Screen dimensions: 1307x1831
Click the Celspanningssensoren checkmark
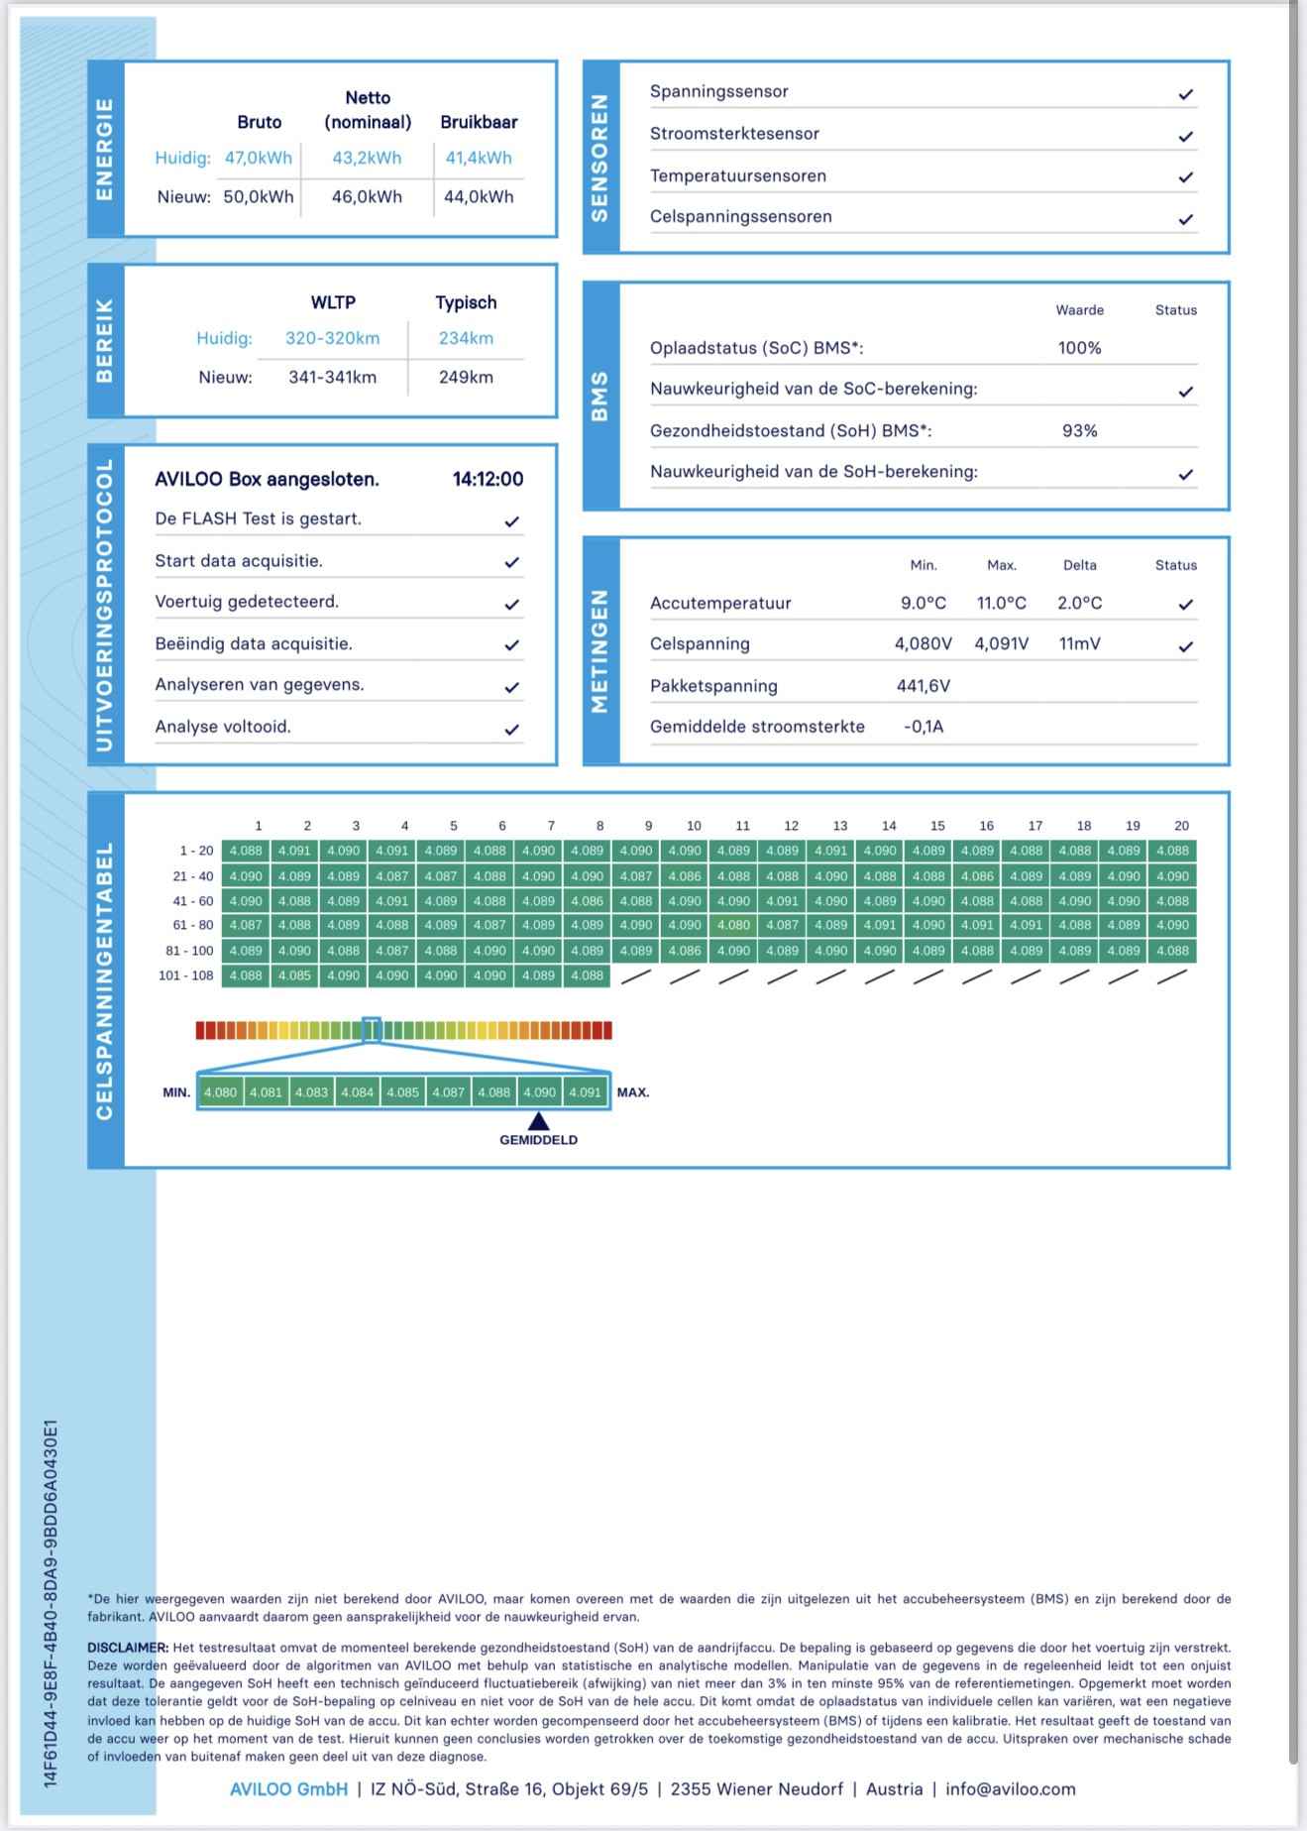[x=1185, y=219]
